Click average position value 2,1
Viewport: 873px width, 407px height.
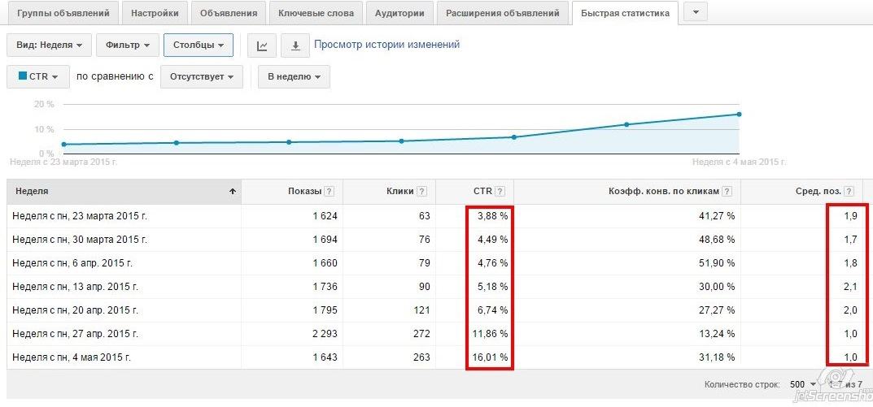[x=850, y=287]
